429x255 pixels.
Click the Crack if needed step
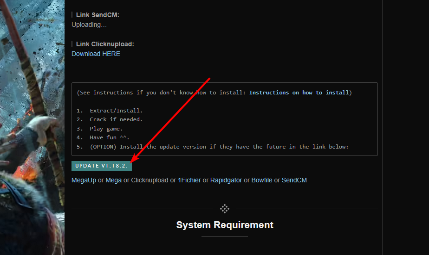click(x=116, y=119)
